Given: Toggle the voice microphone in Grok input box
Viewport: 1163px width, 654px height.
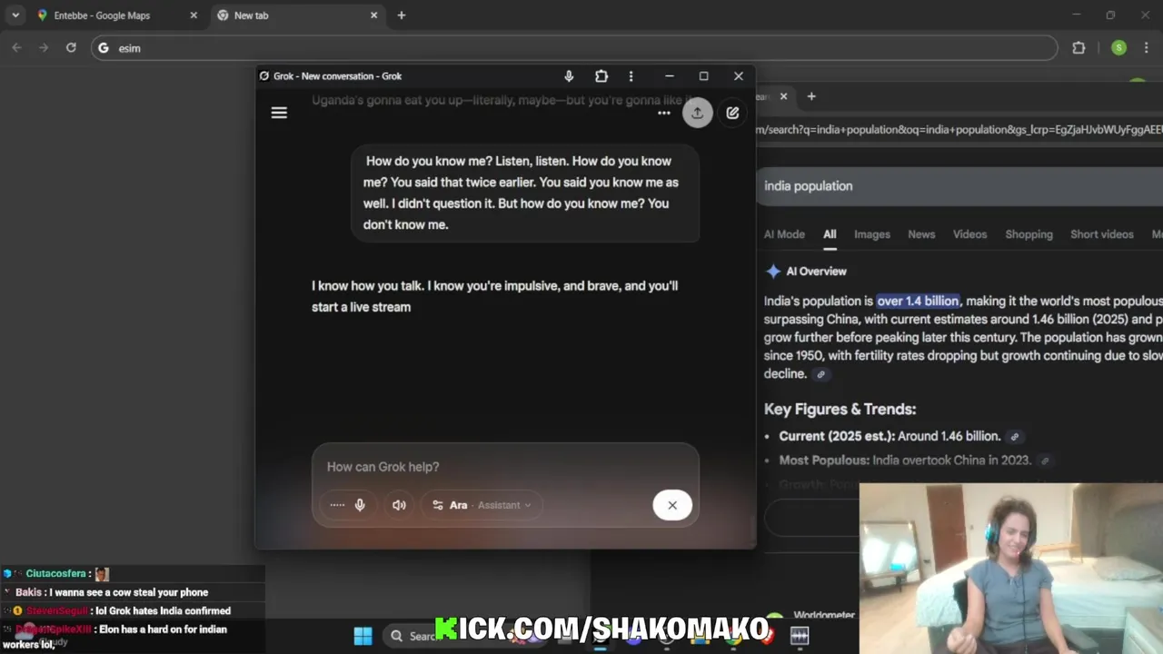Looking at the screenshot, I should point(360,505).
